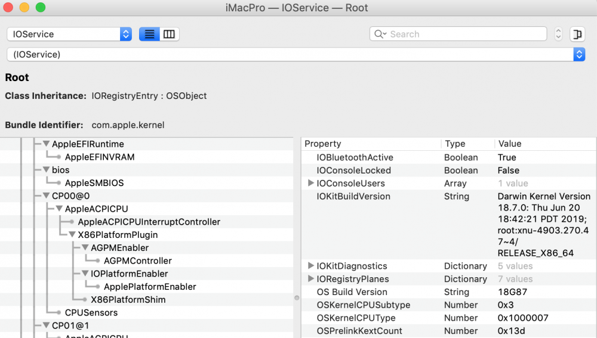Collapse the AGPMEnabler node
The image size is (597, 338).
click(x=85, y=247)
